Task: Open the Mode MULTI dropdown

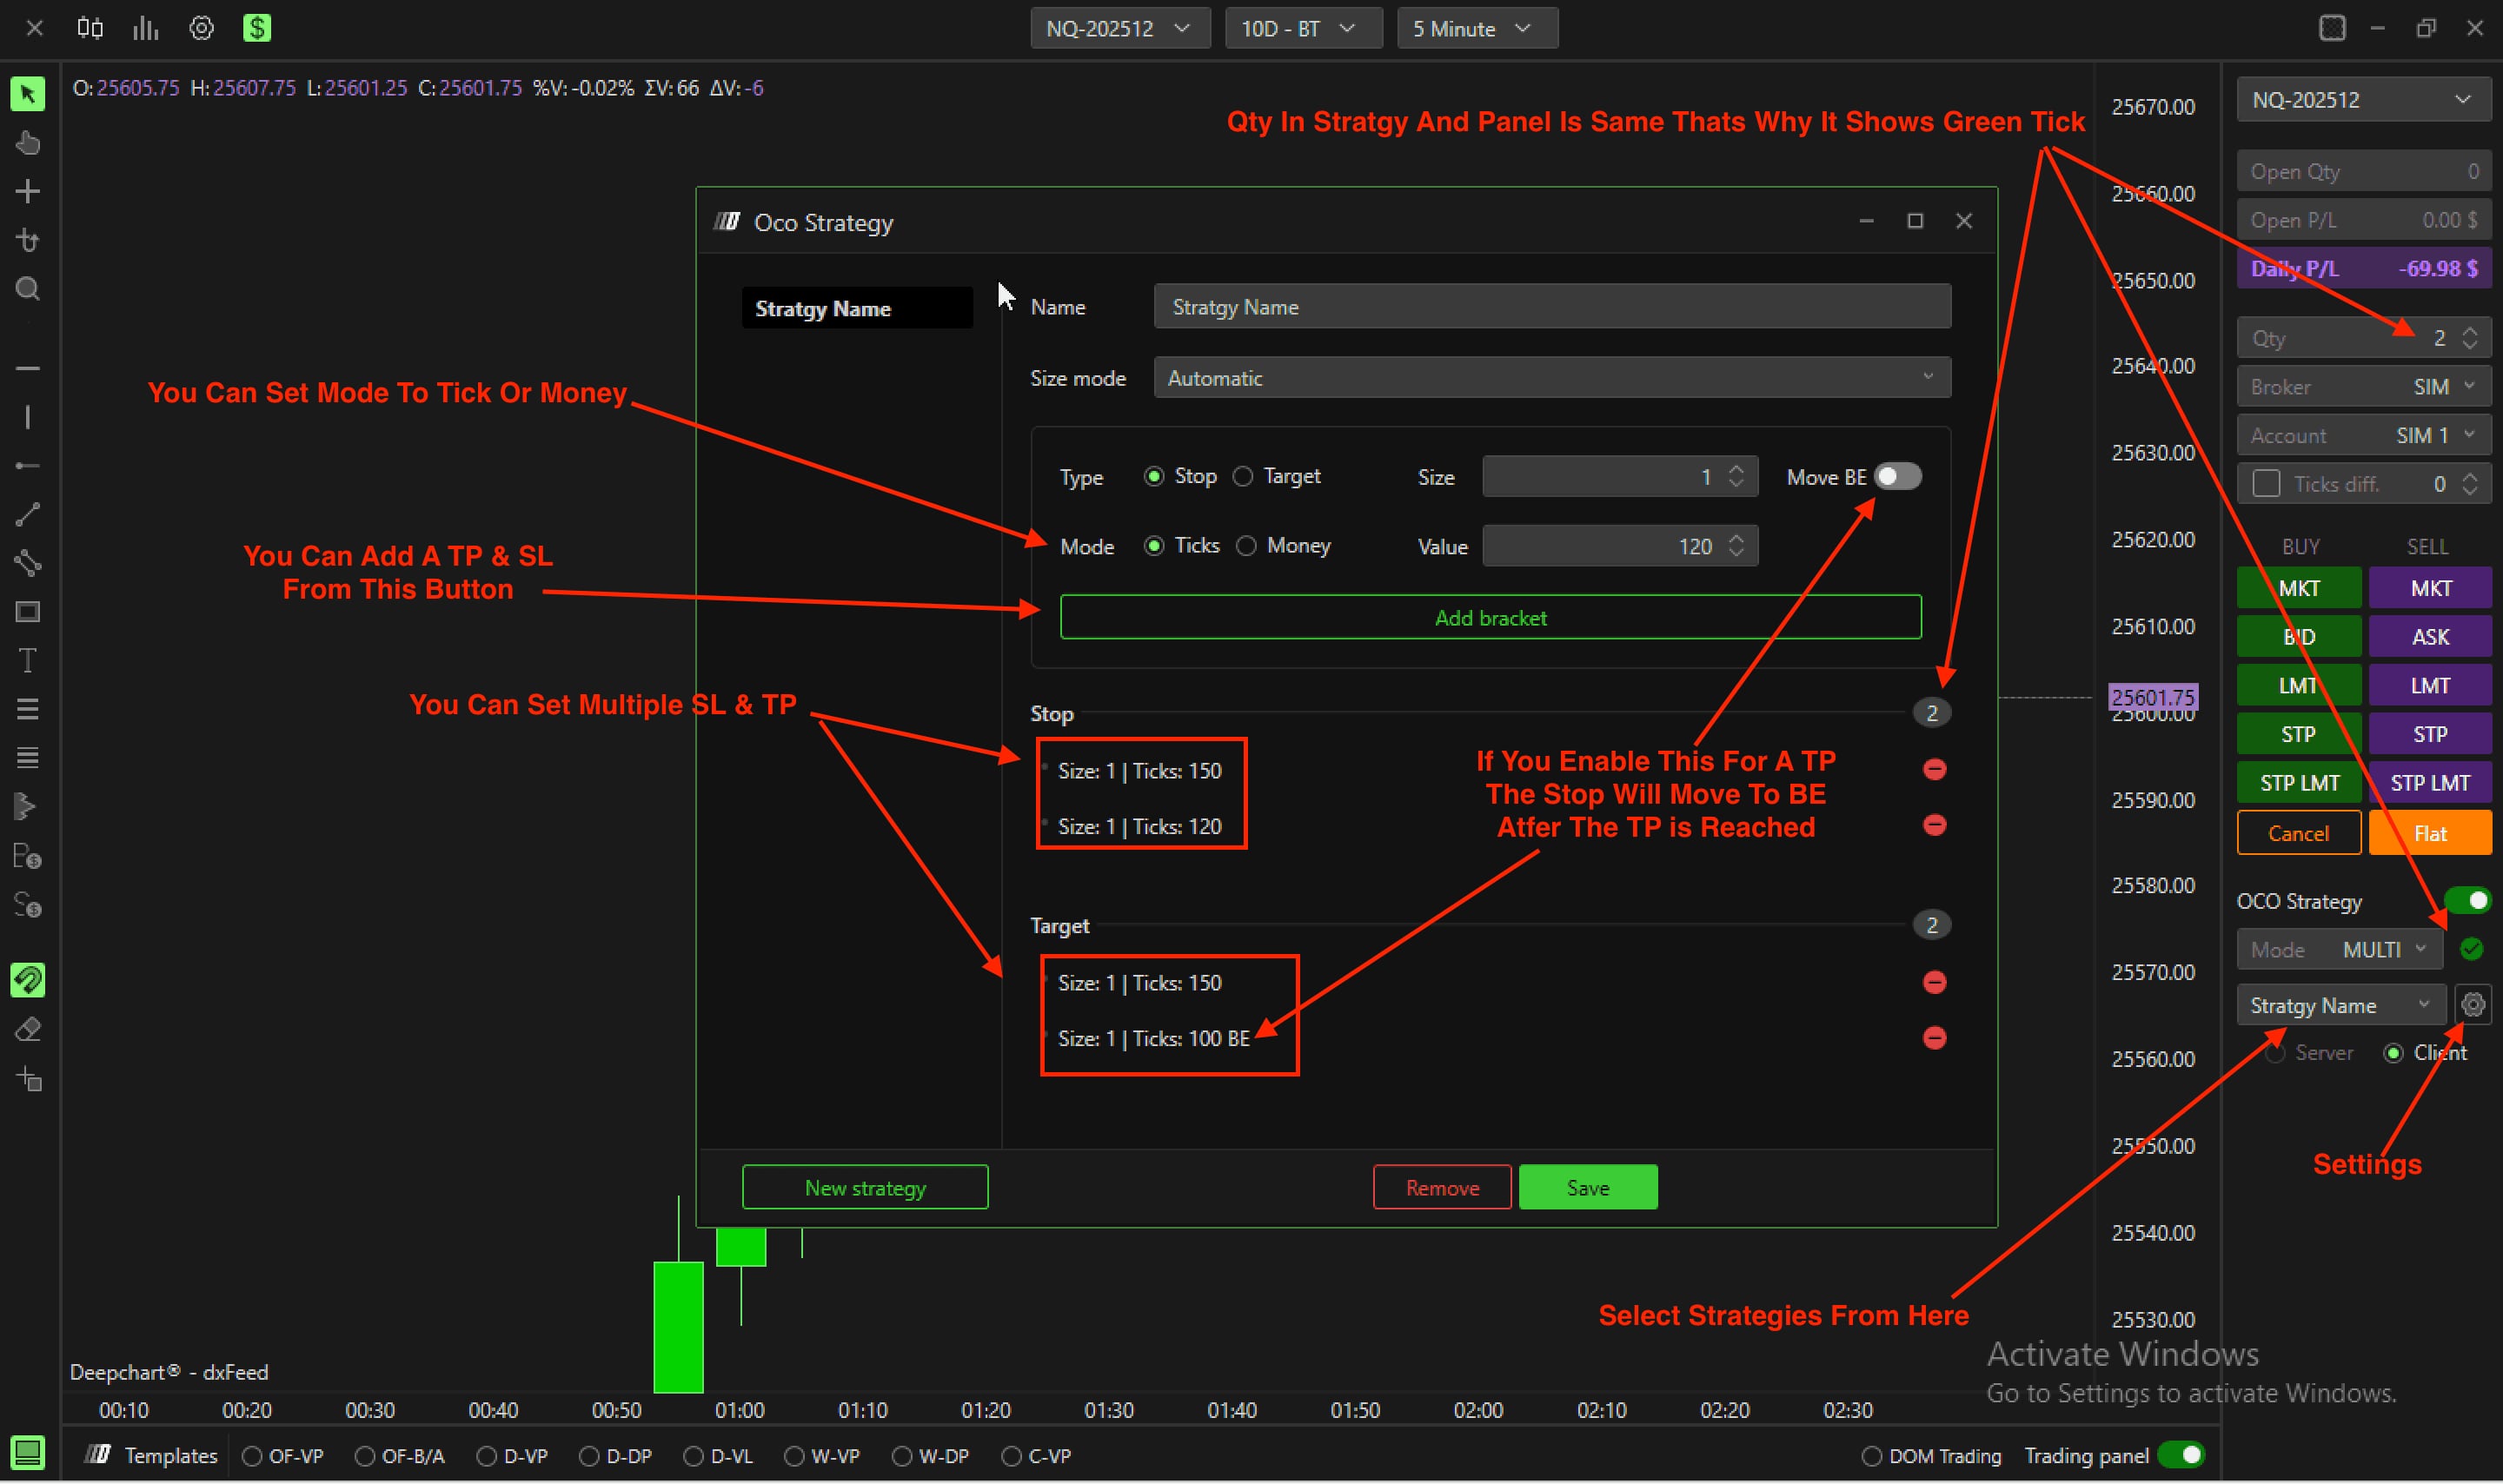Action: click(x=2339, y=949)
